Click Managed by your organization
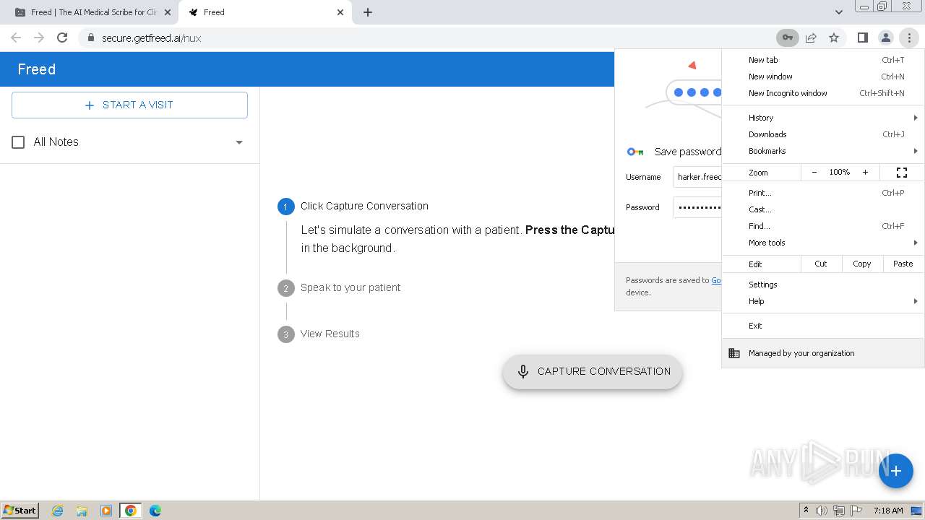 click(x=823, y=353)
